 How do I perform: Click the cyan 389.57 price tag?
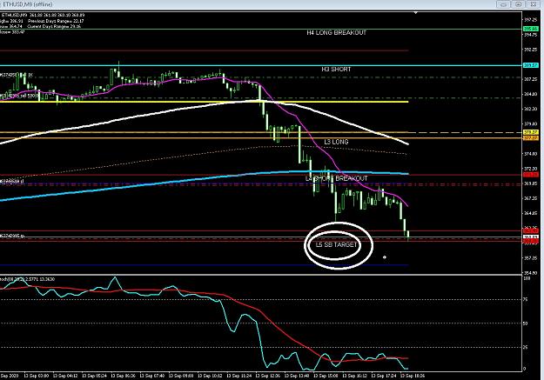click(x=531, y=65)
